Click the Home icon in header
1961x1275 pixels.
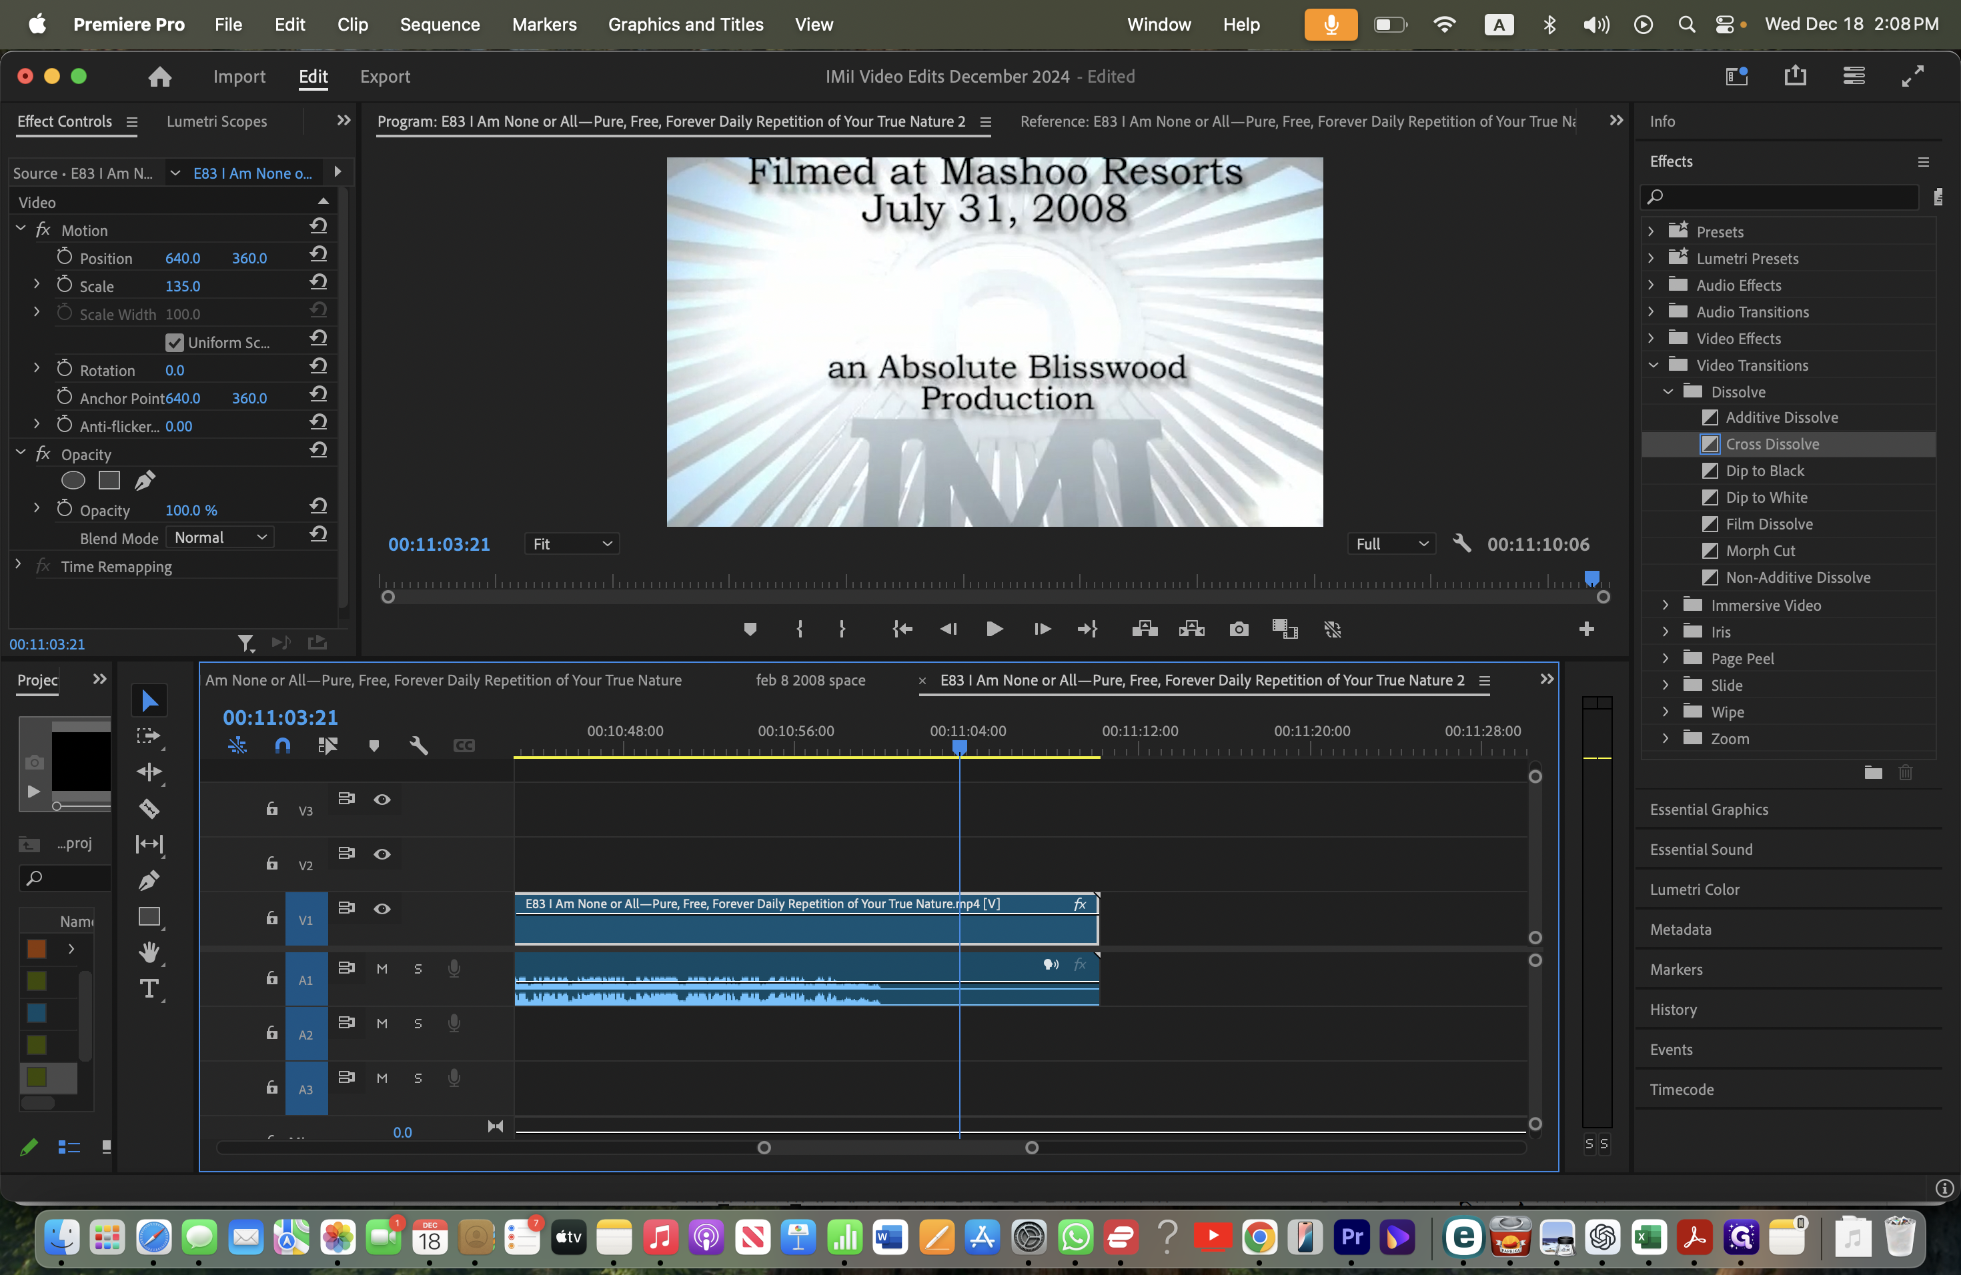160,77
